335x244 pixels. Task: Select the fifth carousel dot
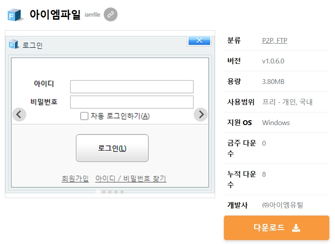tap(122, 192)
